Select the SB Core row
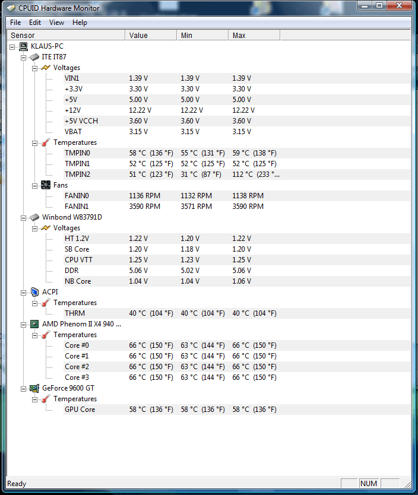Screen dimensions: 418x495 click(237, 249)
